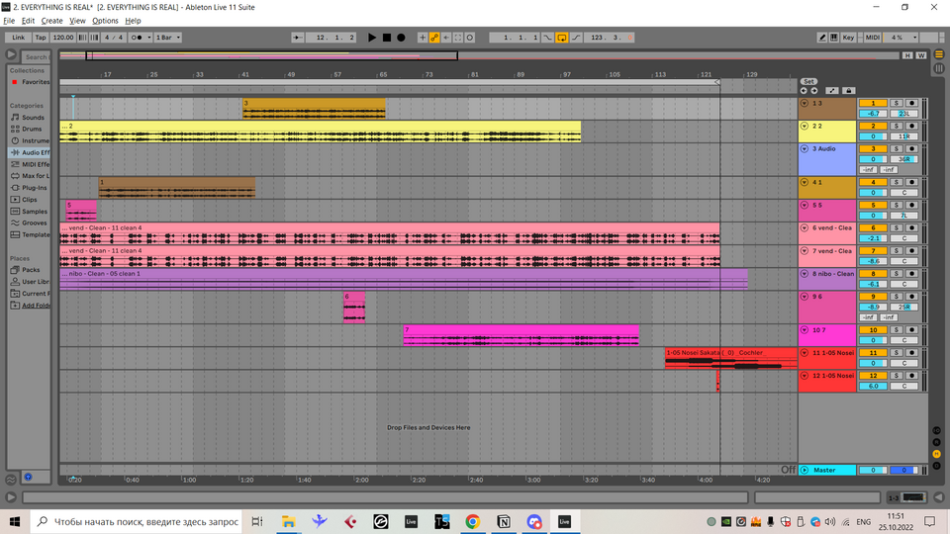Enable the Draw Mode pencil icon
Screen dimensions: 950x534
coord(822,38)
